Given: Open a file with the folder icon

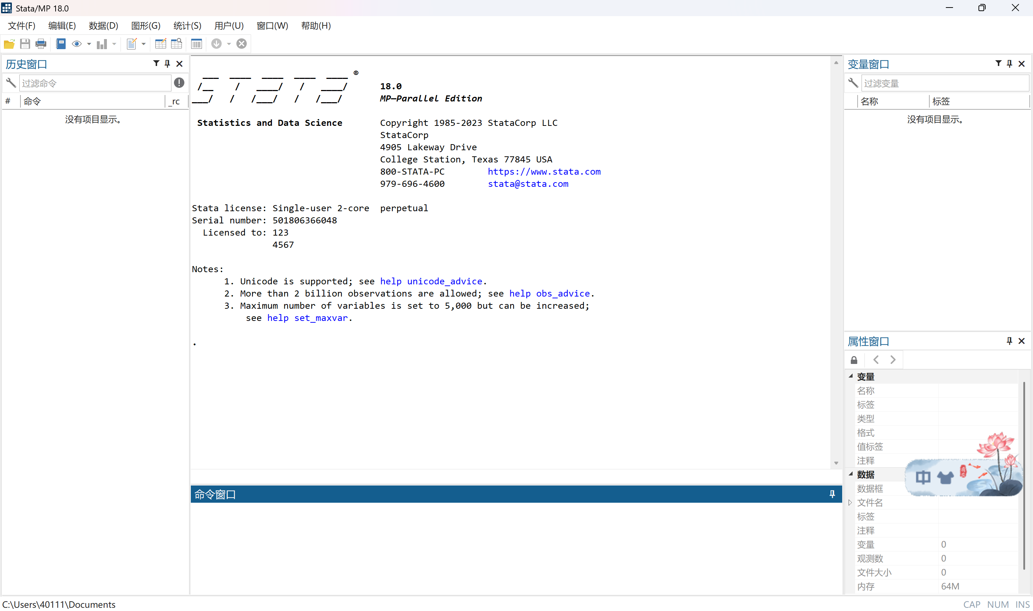Looking at the screenshot, I should click(x=9, y=44).
